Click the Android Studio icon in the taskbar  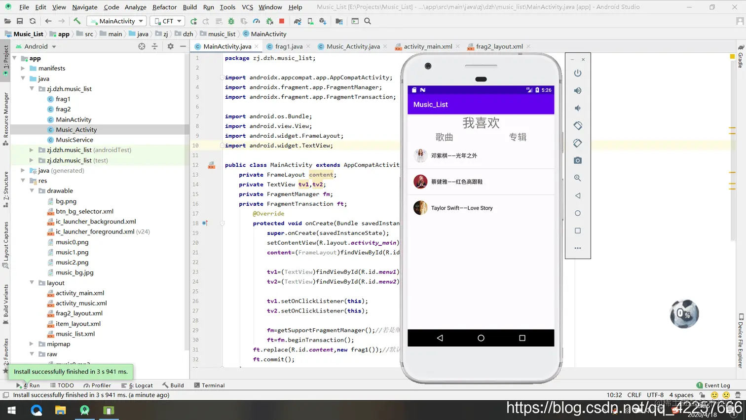click(85, 410)
